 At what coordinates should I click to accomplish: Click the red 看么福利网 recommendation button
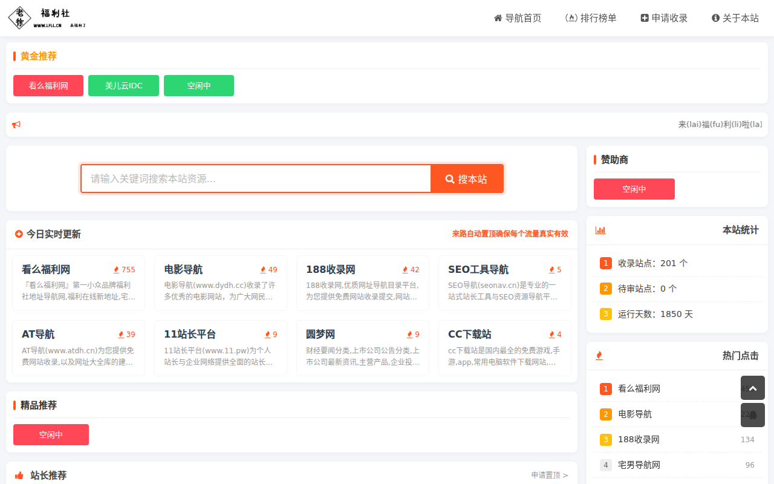[x=48, y=85]
